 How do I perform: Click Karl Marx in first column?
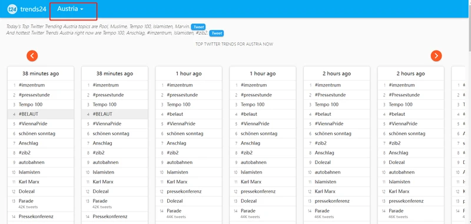tap(29, 182)
